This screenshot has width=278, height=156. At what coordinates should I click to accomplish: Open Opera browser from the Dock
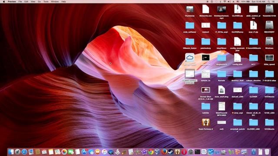[x=184, y=152]
